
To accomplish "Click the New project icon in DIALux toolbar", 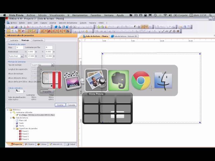I will 8,27.
